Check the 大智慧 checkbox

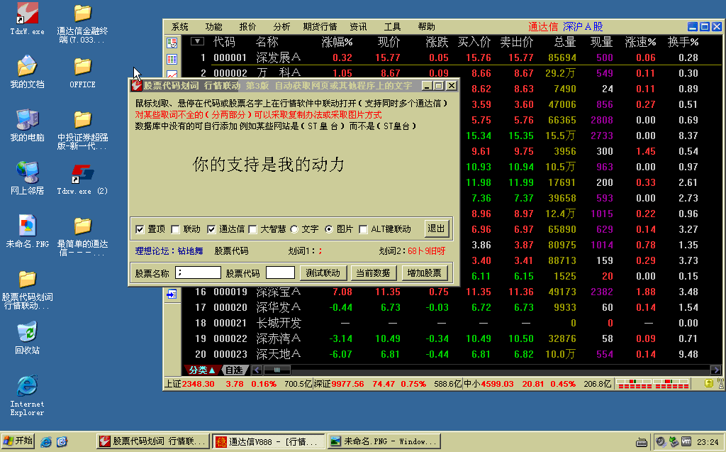point(252,229)
